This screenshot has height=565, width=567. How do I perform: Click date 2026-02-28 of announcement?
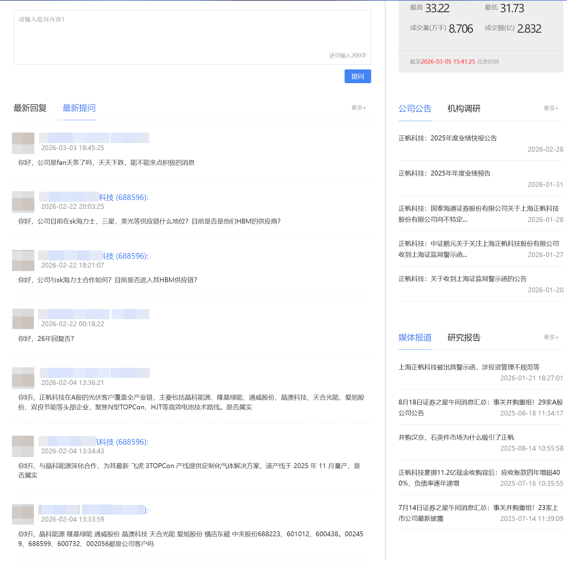coord(546,149)
